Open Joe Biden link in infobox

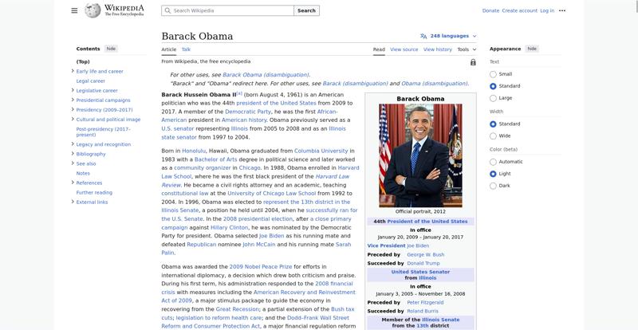(x=418, y=246)
